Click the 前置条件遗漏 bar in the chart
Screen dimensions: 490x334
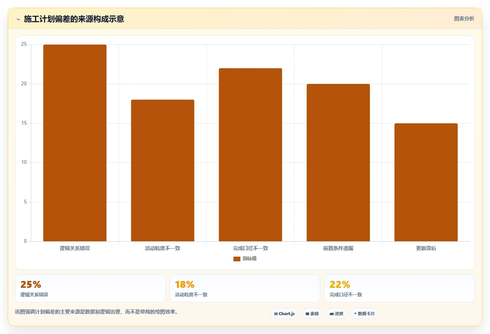pos(338,163)
